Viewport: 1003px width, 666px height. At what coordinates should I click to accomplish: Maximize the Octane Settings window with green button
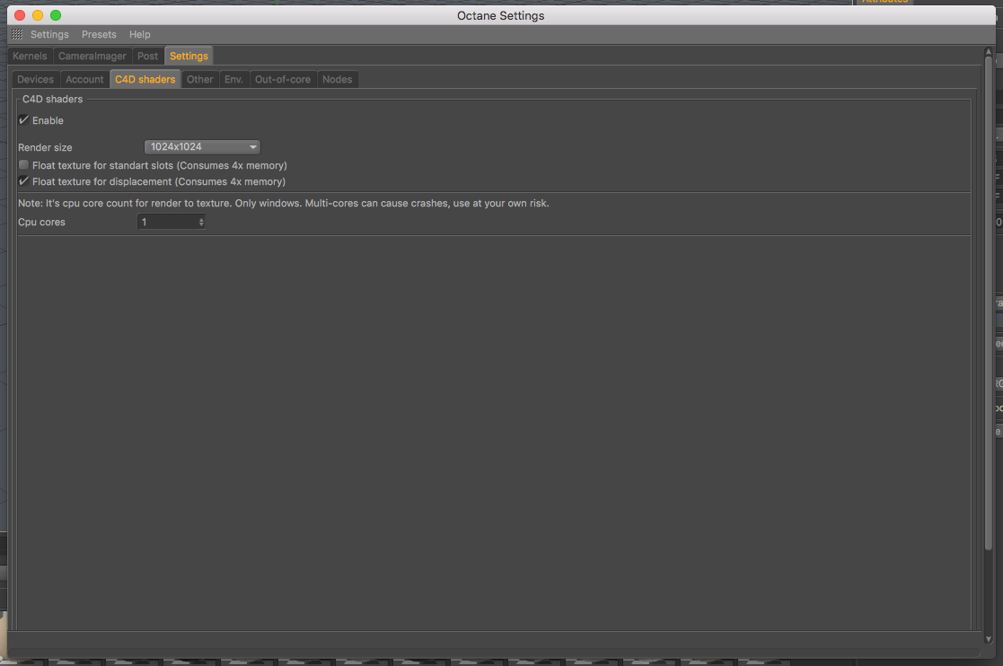pos(56,15)
